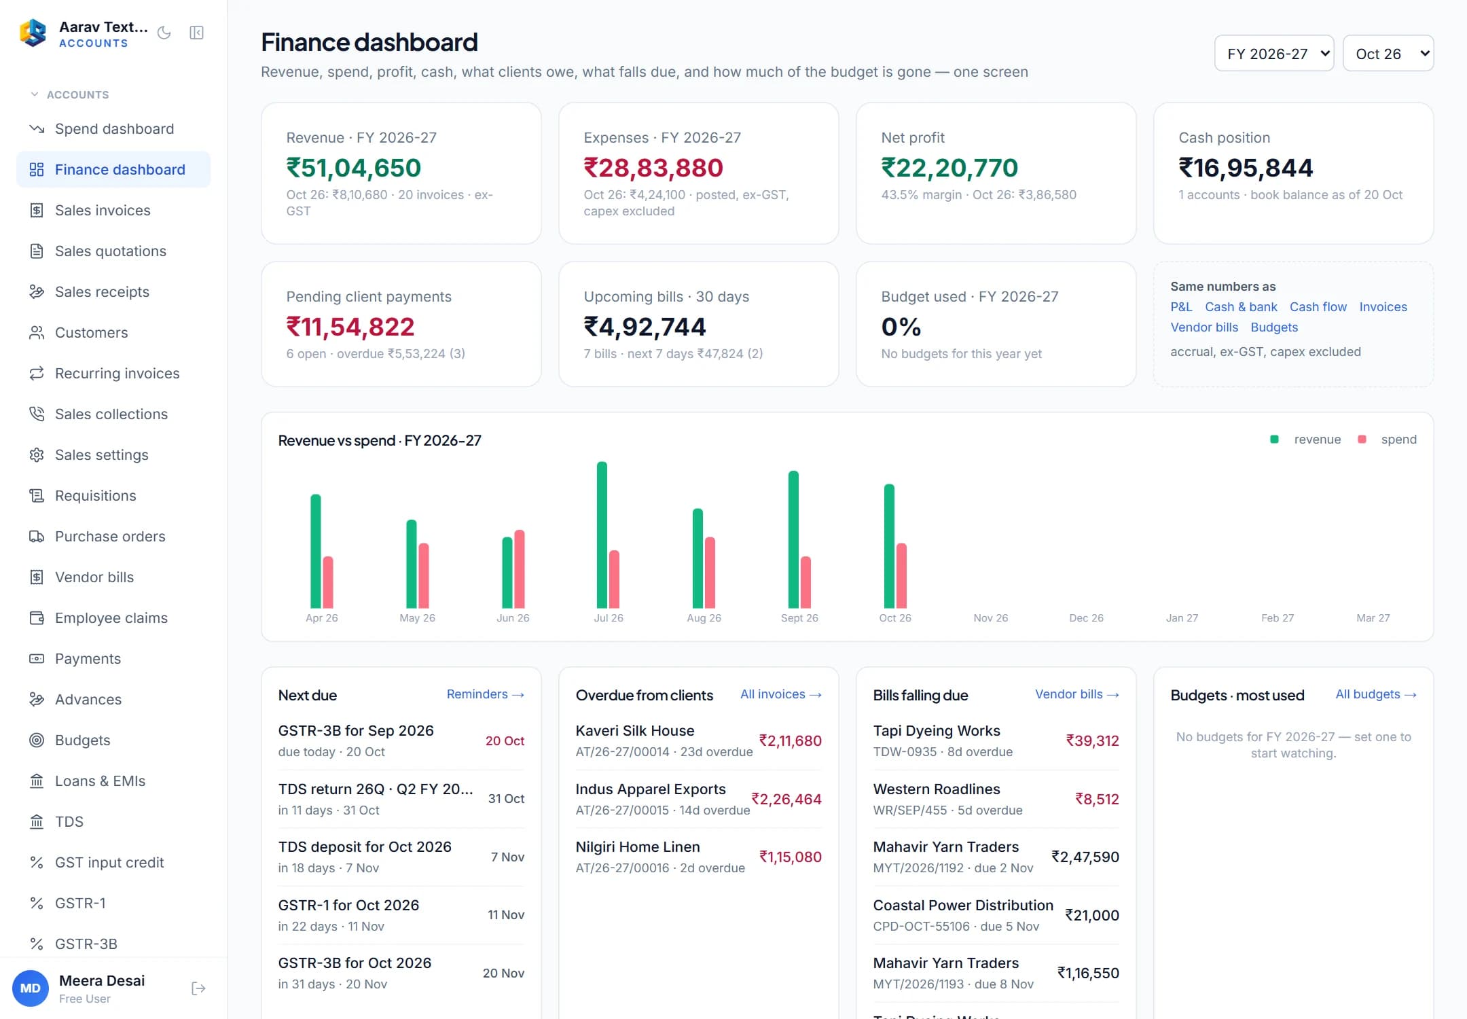Image resolution: width=1467 pixels, height=1019 pixels.
Task: Open All budgets link
Action: coord(1376,694)
